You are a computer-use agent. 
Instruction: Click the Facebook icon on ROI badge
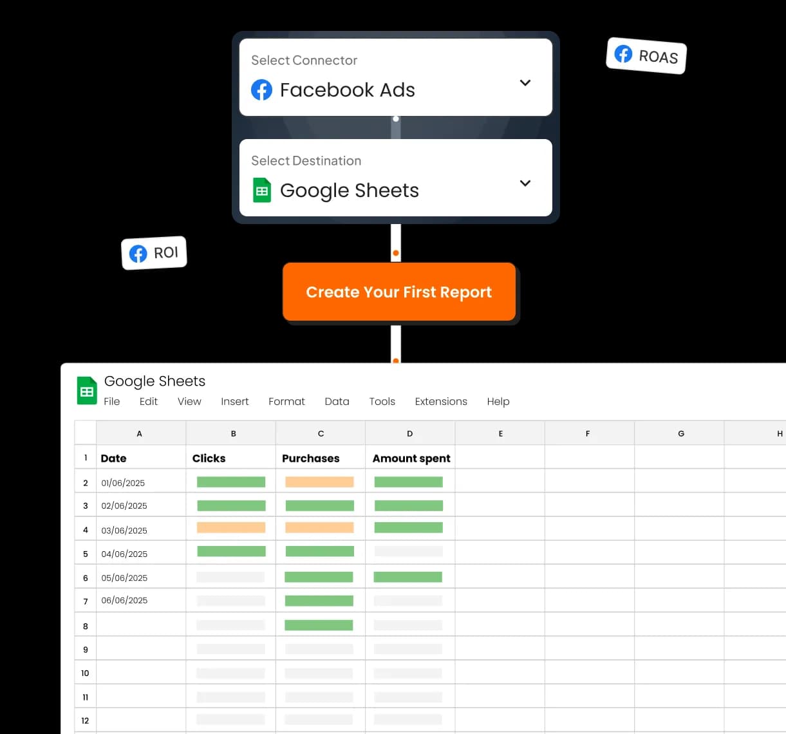click(138, 254)
